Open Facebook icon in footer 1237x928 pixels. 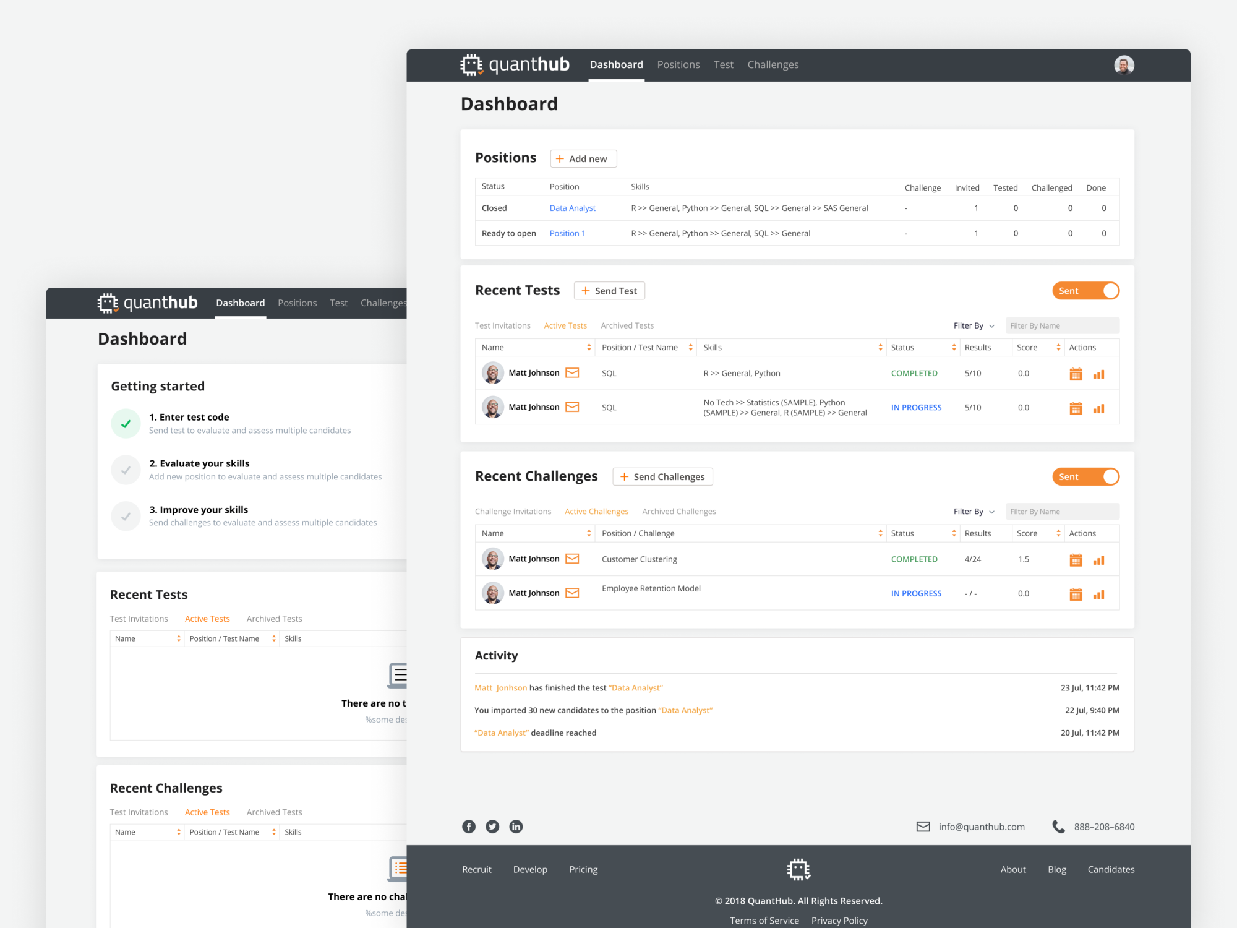(x=469, y=827)
